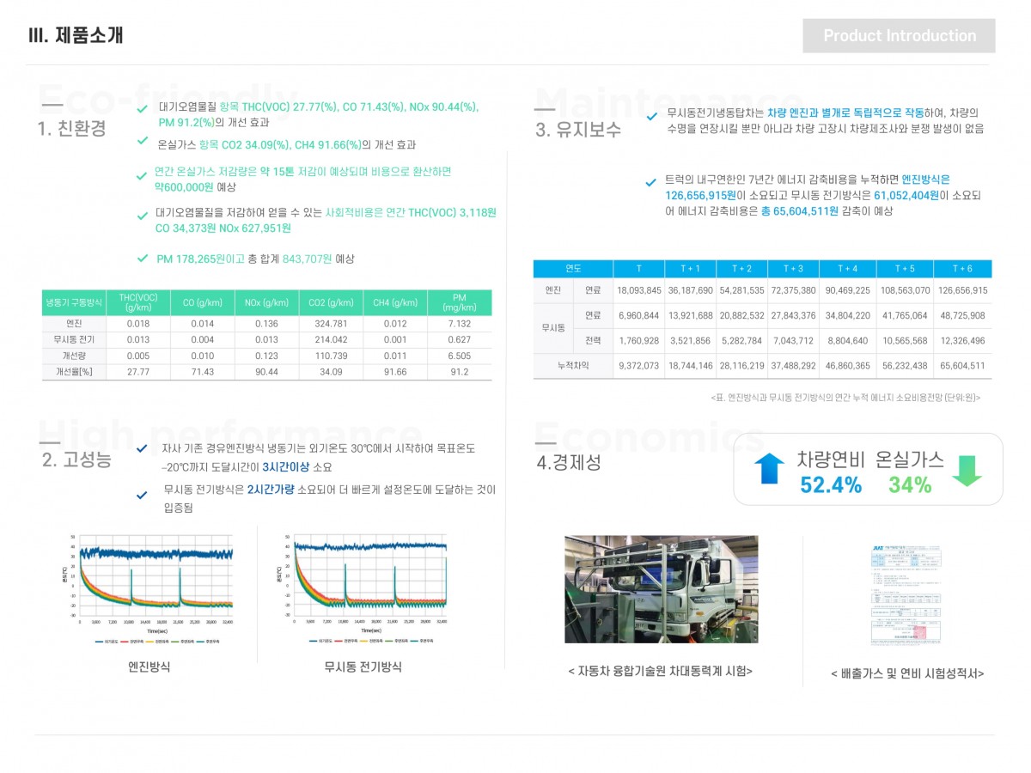Click the blue checkmark beside 무시동전기냉동탑차는 text
The width and height of the screenshot is (1031, 773).
point(651,117)
